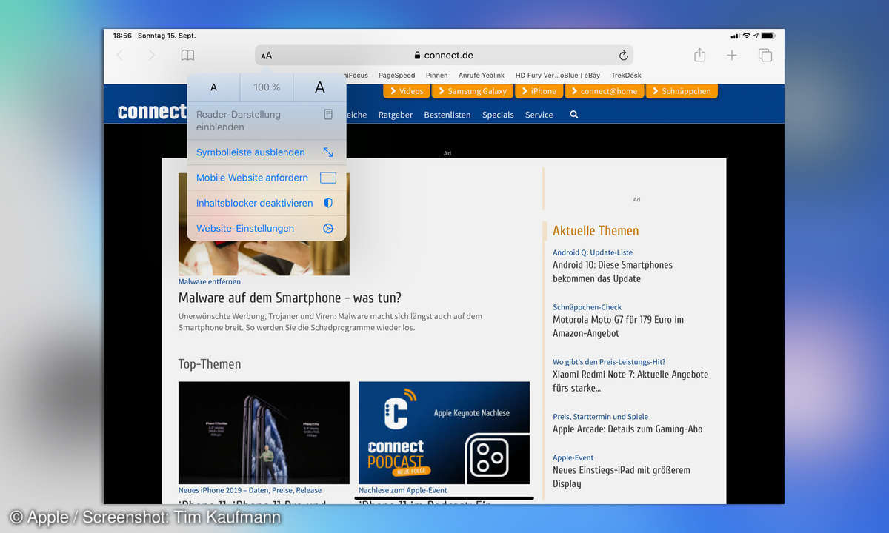Tap the Safari back arrow
This screenshot has height=533, width=889.
[x=120, y=56]
